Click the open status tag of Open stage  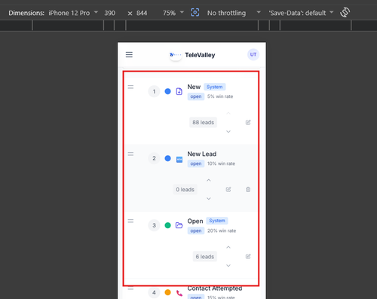click(x=196, y=230)
